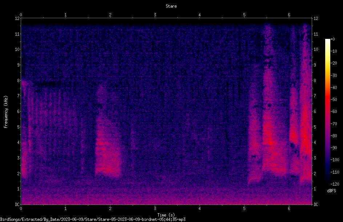Click the file path text ending in 05:44:35.mp3

point(93,219)
